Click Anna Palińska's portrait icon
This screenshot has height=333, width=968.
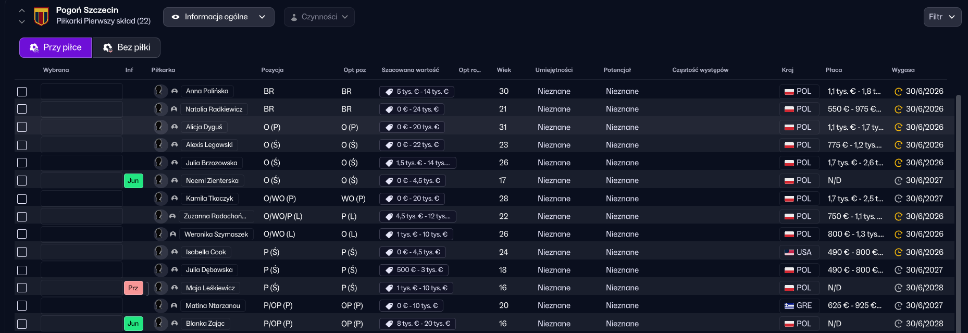(160, 91)
